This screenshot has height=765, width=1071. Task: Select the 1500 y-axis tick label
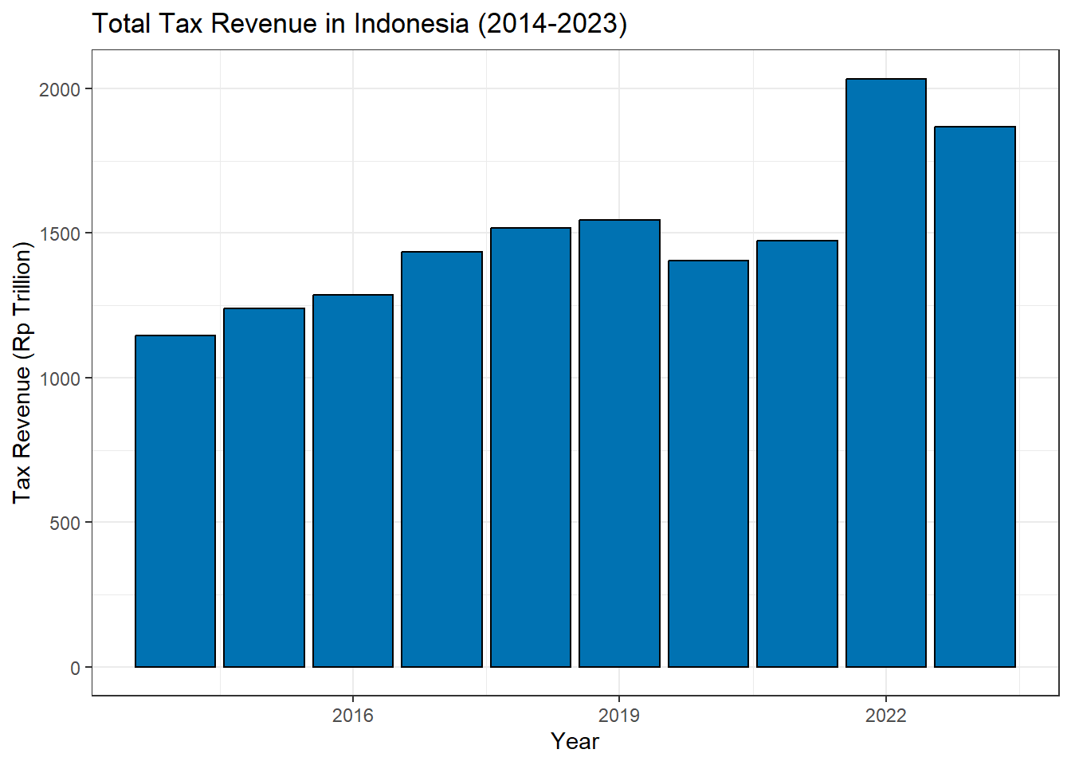(x=60, y=234)
